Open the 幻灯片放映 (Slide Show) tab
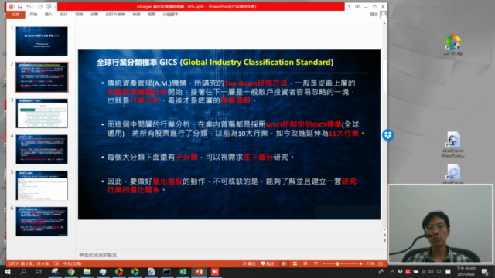The height and width of the screenshot is (278, 495). [x=115, y=15]
